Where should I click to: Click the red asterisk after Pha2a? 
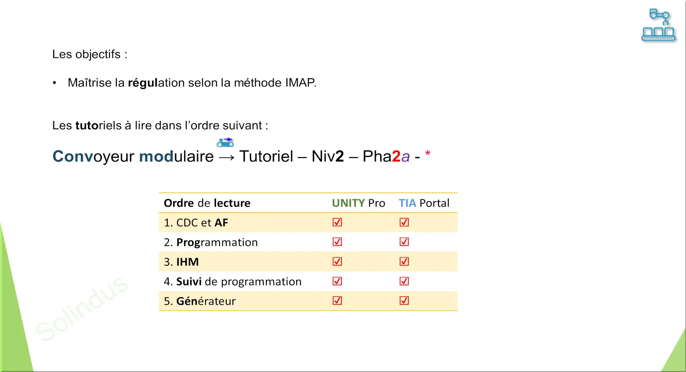[x=428, y=154]
